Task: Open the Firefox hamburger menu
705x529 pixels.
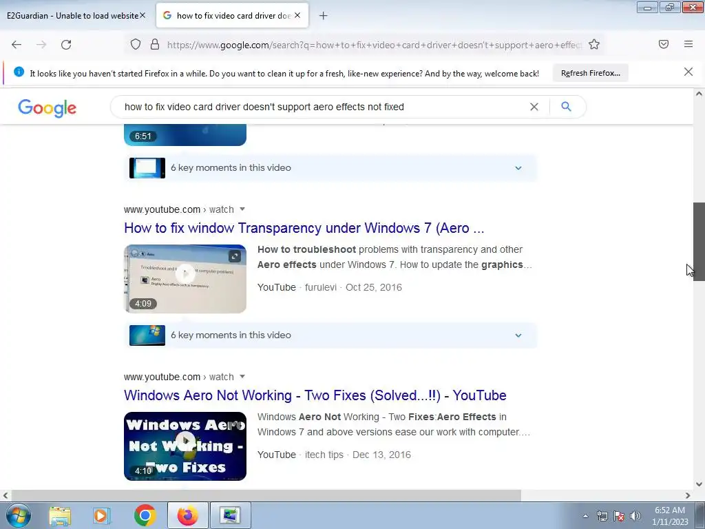Action: 688,44
